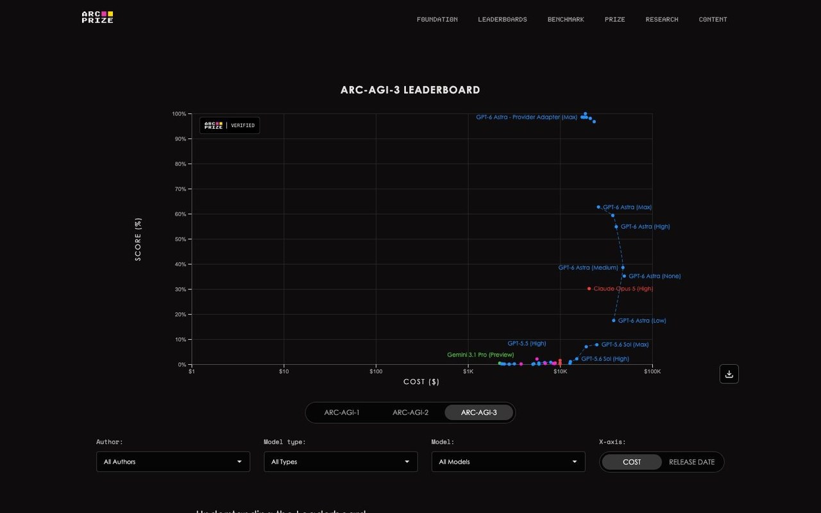
Task: Click the "SCORE (%)" axis title
Action: point(138,239)
